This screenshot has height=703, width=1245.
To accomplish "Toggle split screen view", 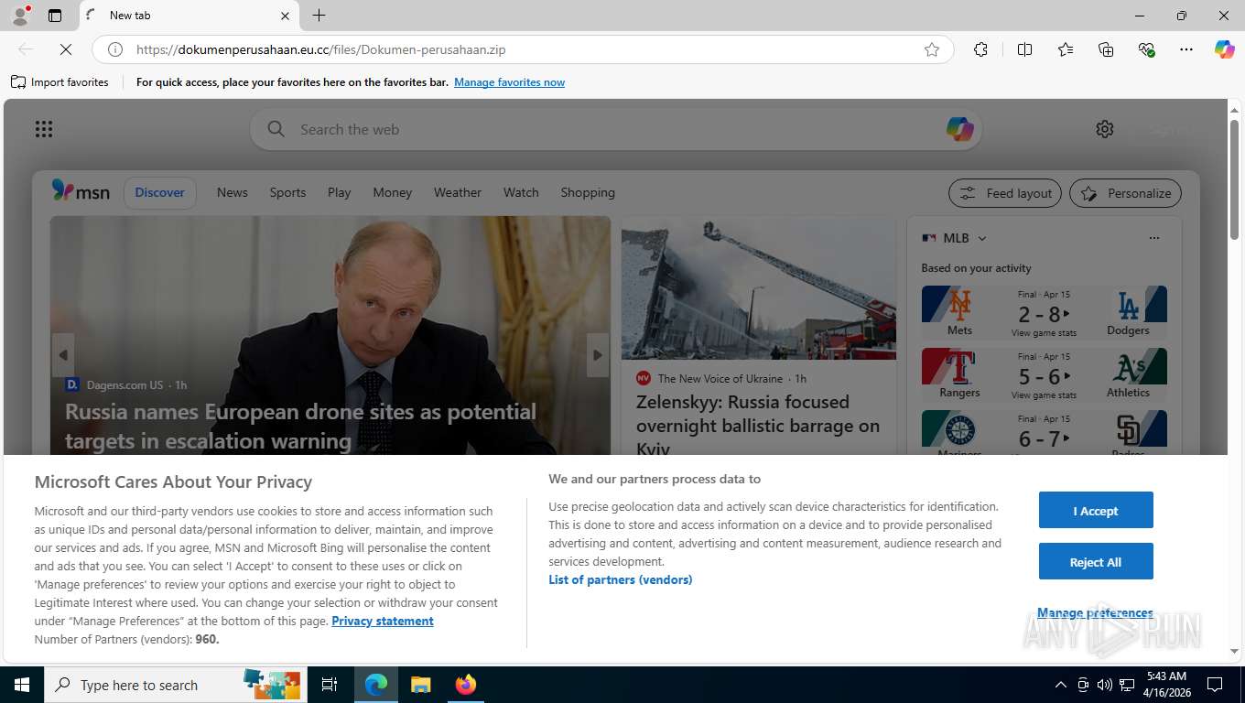I will (1024, 49).
